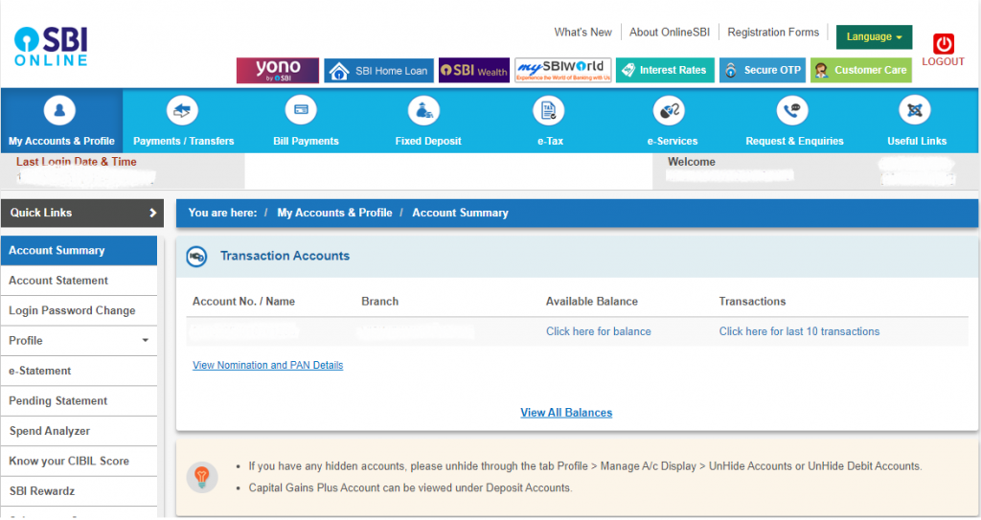Open SBI Rewardz in sidebar

tap(79, 491)
